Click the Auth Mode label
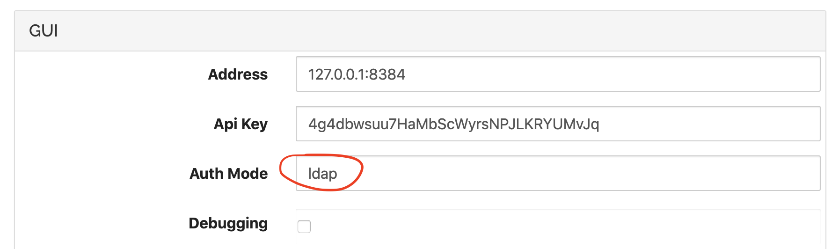This screenshot has width=839, height=249. [228, 174]
